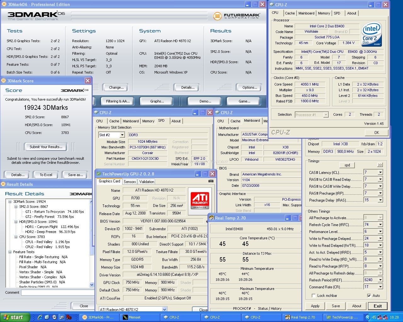Click the '4050.1 MHz' core speed value
This screenshot has width=403, height=322.
pos(309,84)
